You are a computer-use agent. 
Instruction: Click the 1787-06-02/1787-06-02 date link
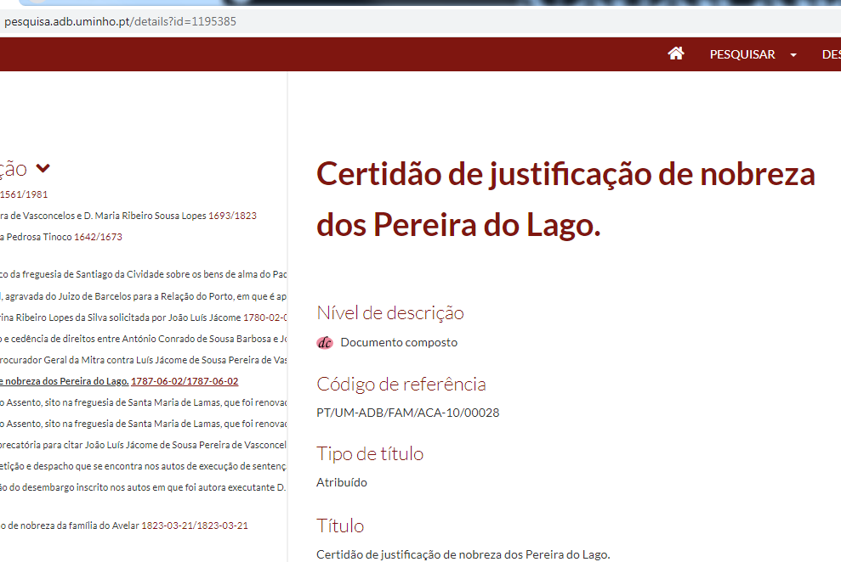point(185,381)
